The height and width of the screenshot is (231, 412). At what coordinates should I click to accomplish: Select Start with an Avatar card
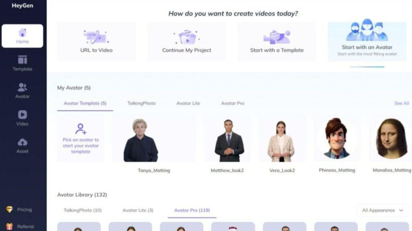pyautogui.click(x=367, y=42)
